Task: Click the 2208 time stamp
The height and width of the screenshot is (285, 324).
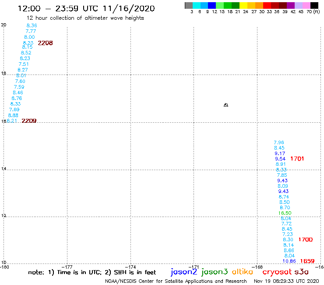Action: (45, 43)
